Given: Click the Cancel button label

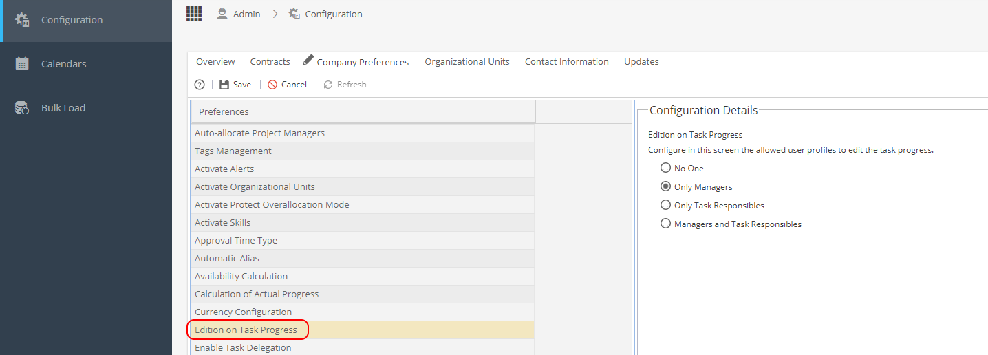Looking at the screenshot, I should [x=294, y=85].
